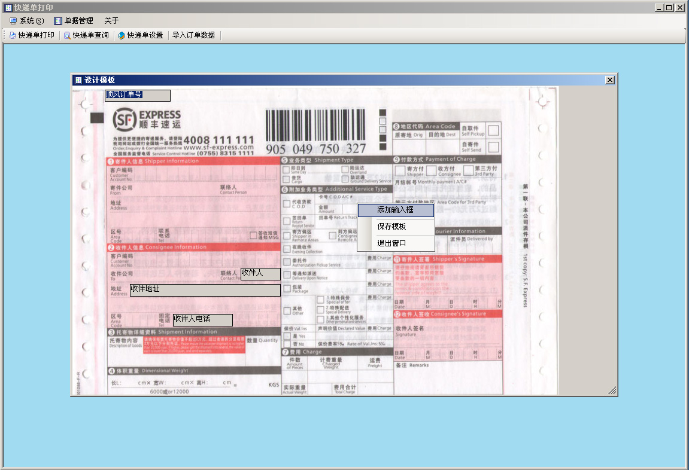Select the 顺风订单号 input box
Image resolution: width=689 pixels, height=470 pixels.
point(138,95)
